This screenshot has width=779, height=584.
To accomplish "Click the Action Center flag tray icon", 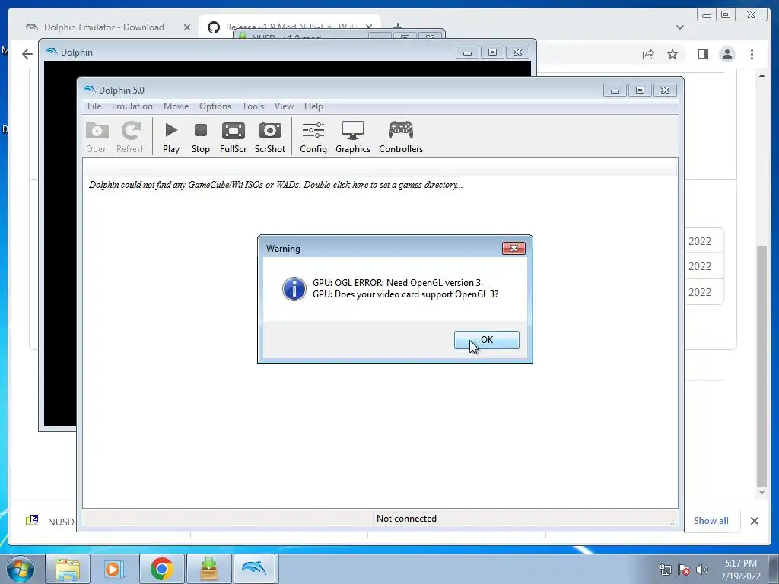I will pos(684,570).
